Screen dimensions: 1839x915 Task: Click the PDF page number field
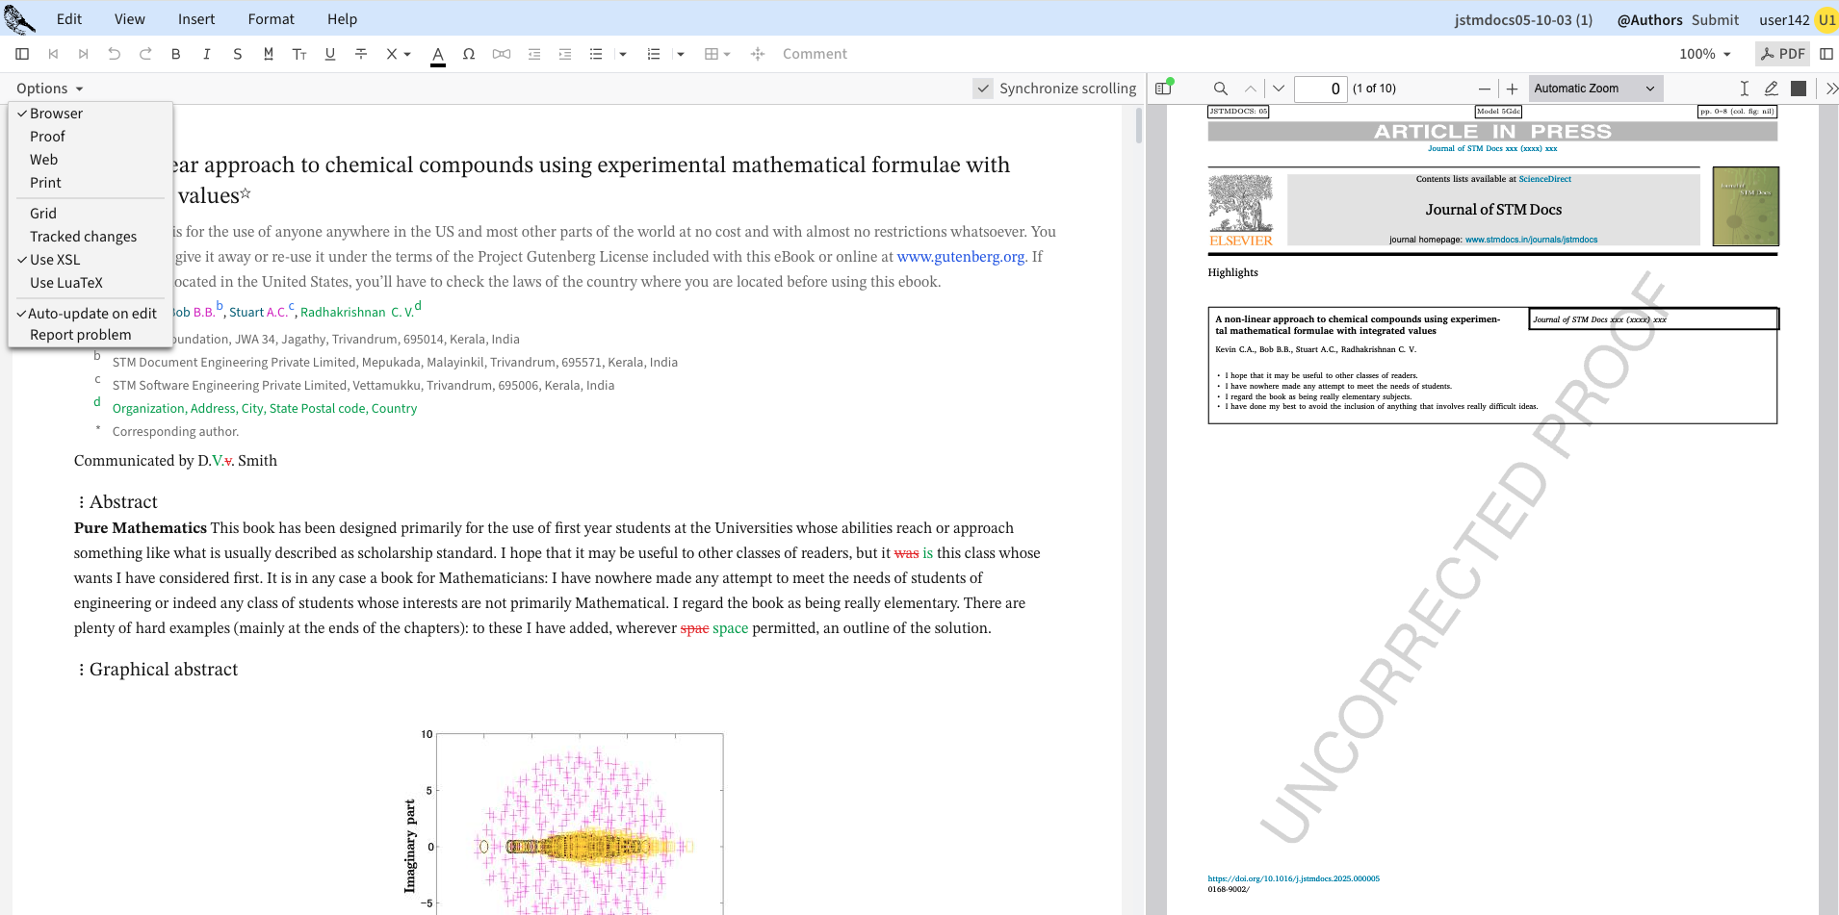tap(1320, 89)
